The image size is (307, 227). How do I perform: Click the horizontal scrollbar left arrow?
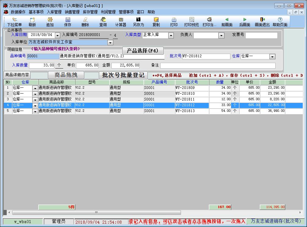coord(9,212)
